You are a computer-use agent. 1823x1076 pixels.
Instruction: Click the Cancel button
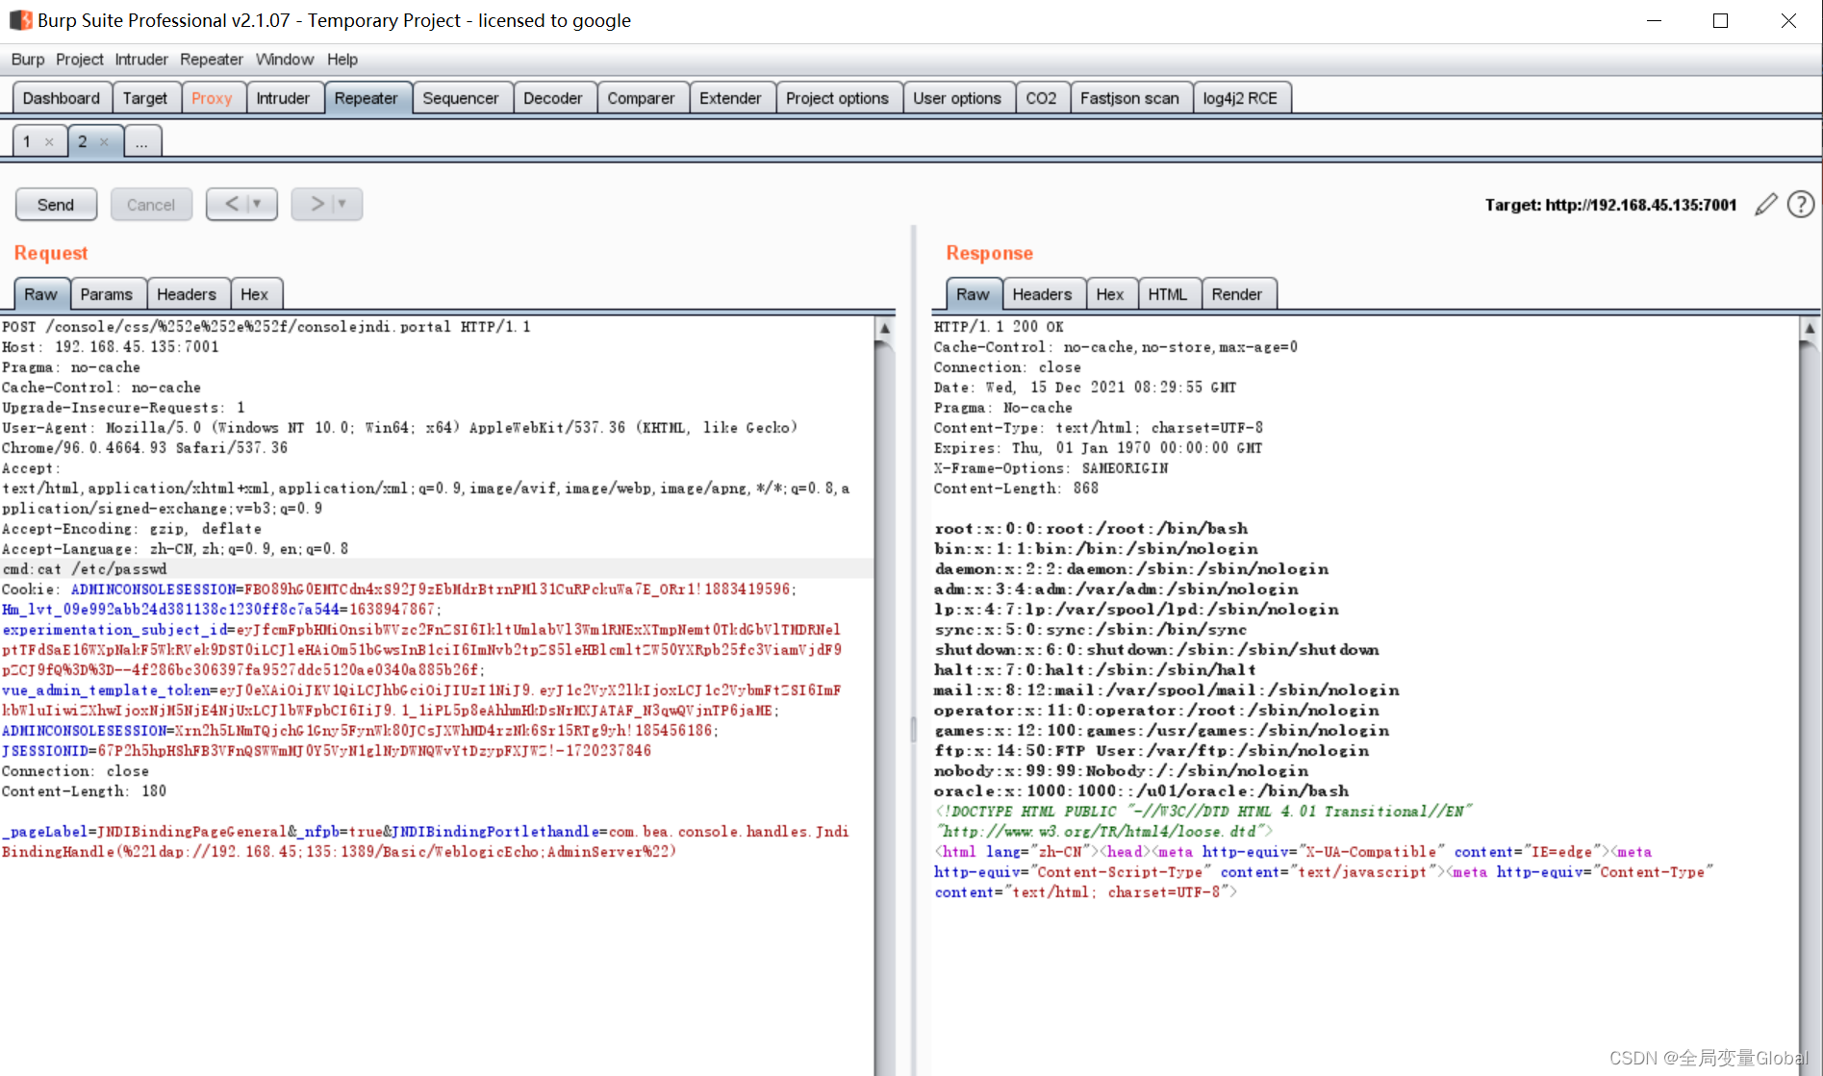(151, 205)
